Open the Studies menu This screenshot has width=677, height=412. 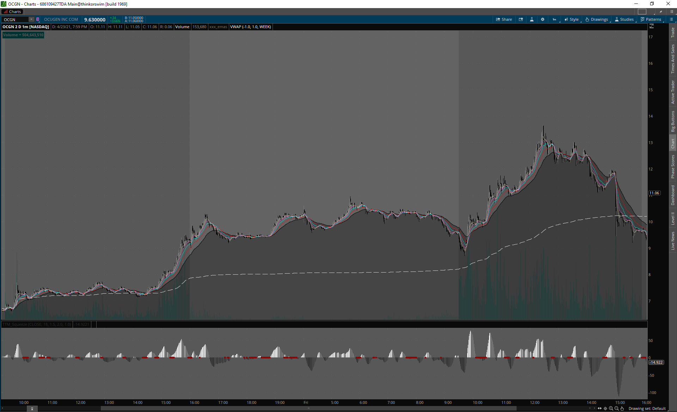click(x=624, y=19)
